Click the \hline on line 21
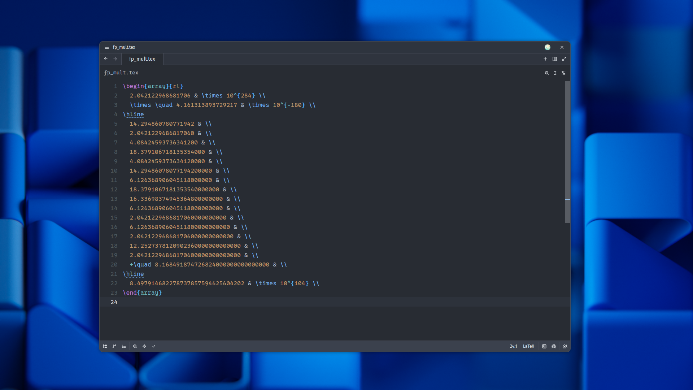 click(x=133, y=274)
